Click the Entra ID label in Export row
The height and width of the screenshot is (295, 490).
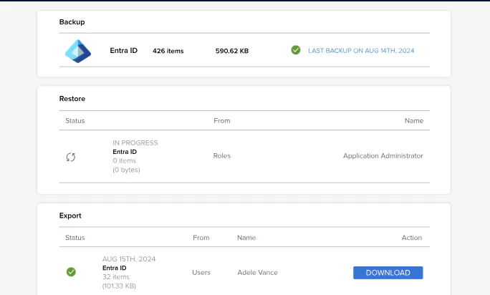point(115,268)
